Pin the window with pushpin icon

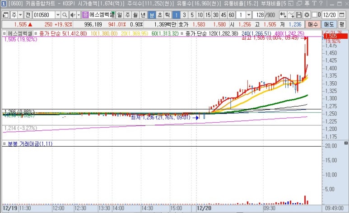coord(307,3)
